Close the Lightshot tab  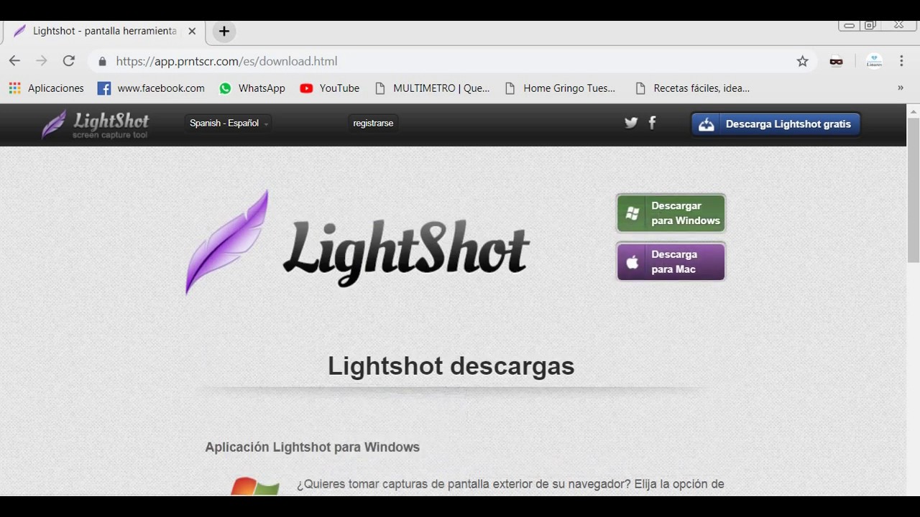[192, 31]
